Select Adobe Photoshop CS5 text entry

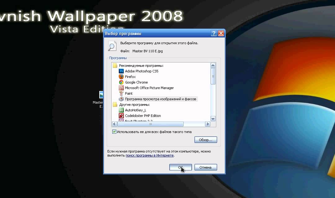point(142,71)
